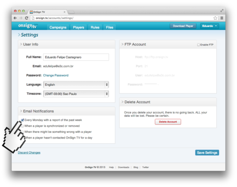Reload the page with refresh icon
The image size is (237, 187).
click(x=27, y=18)
